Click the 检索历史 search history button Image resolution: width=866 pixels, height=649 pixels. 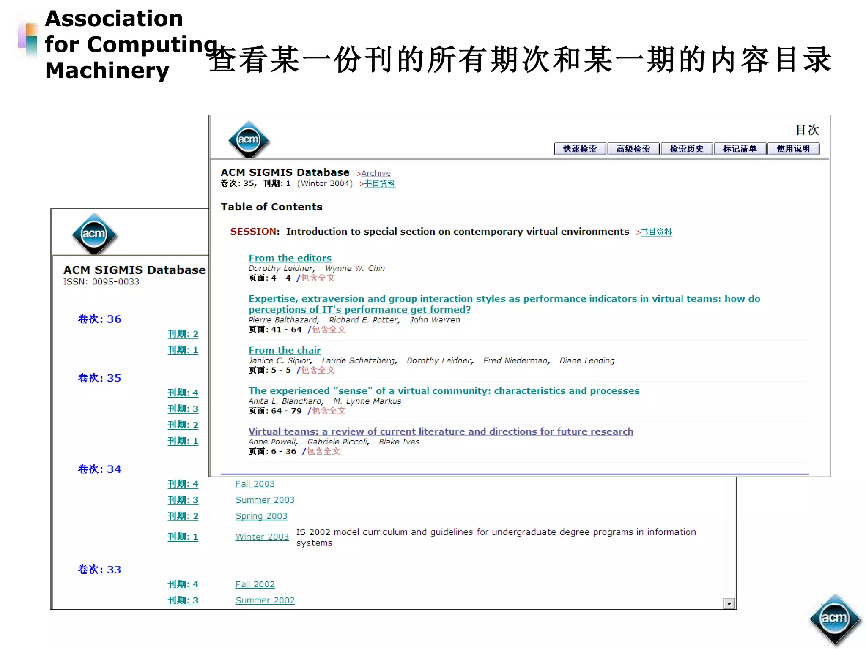tap(686, 149)
